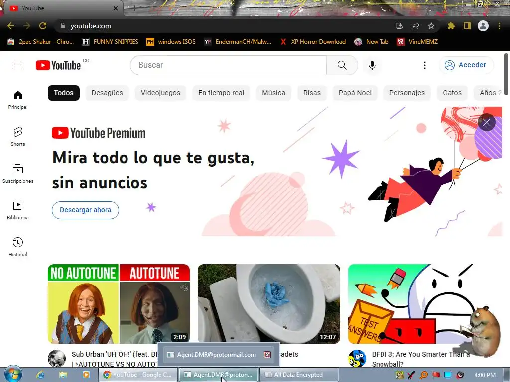Open the EndermanCH/Malw... bookmark
510x382 pixels.
click(x=238, y=42)
